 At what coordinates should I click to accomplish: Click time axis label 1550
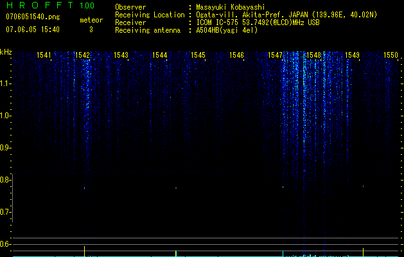(391, 55)
